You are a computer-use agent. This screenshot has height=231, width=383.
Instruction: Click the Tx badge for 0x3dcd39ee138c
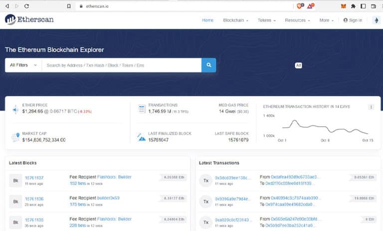[x=205, y=181]
